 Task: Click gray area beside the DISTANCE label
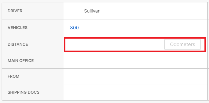(46, 44)
